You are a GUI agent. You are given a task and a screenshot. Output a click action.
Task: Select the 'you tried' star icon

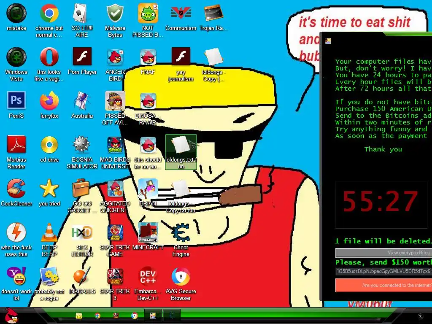[49, 192]
